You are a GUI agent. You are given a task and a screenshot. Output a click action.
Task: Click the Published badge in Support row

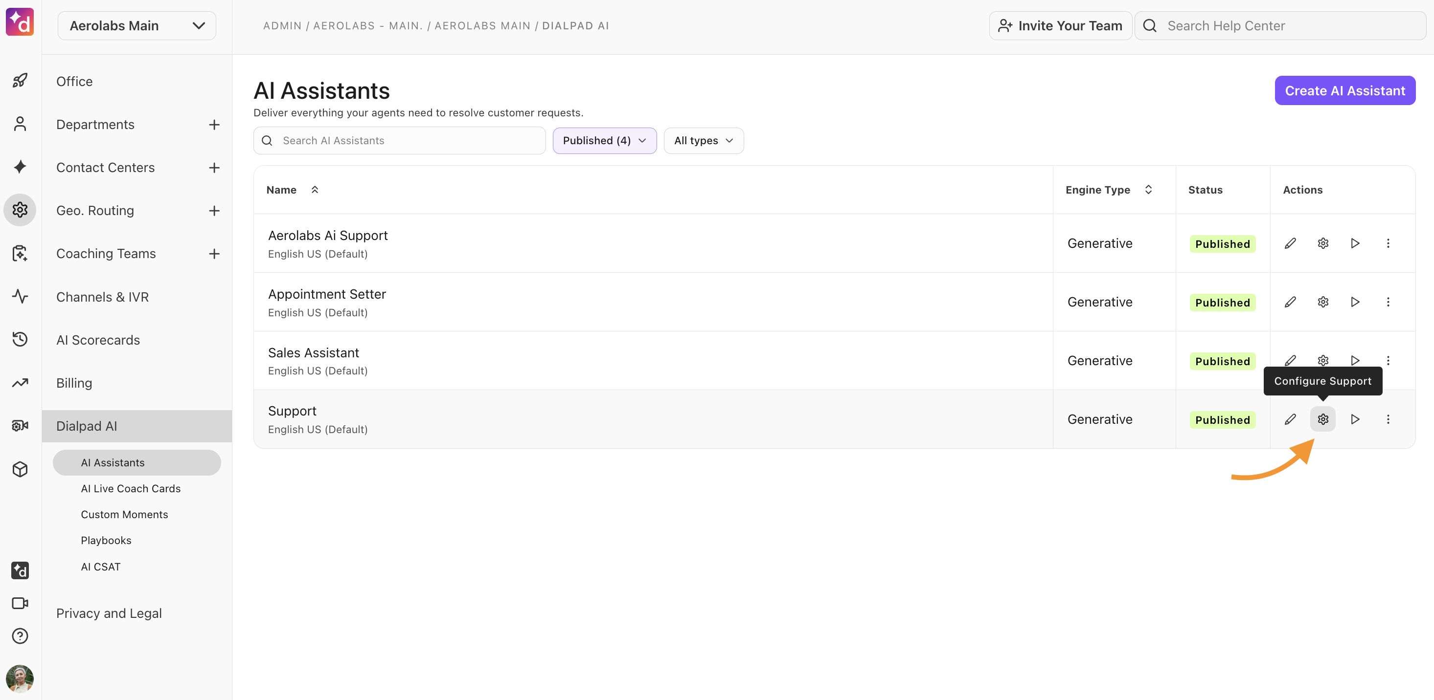(1223, 420)
